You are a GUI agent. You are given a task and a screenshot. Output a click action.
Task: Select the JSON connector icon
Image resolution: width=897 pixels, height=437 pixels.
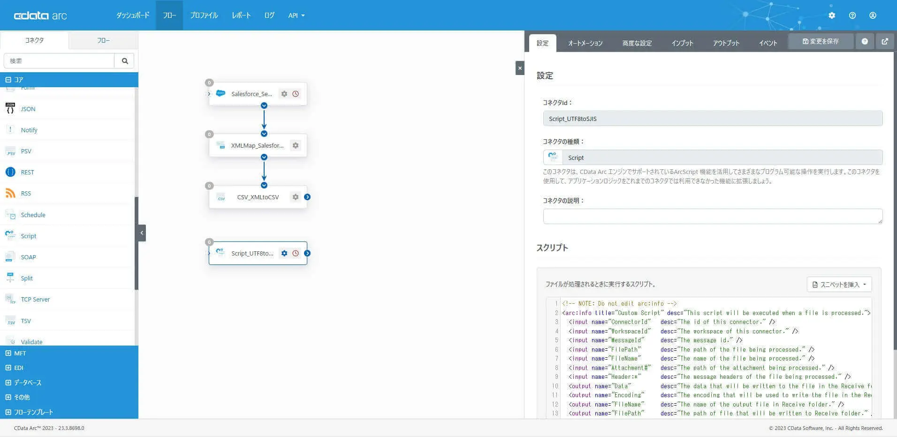click(x=10, y=109)
